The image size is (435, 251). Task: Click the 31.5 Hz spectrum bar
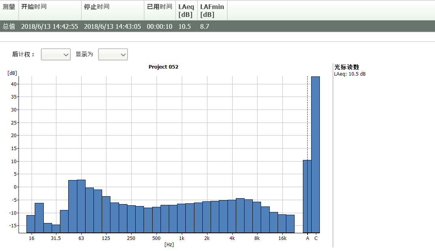(56, 229)
